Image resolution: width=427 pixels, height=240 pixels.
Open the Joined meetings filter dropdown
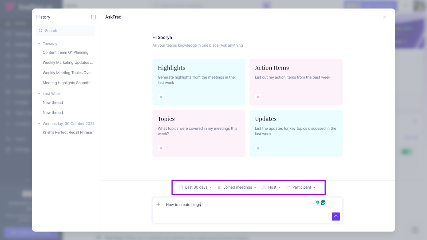click(237, 187)
